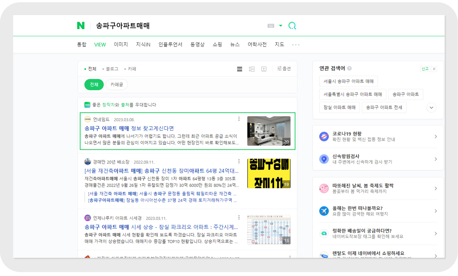Select the 블로그 radio filter
Viewport: 458px width, 276px height.
pyautogui.click(x=110, y=69)
